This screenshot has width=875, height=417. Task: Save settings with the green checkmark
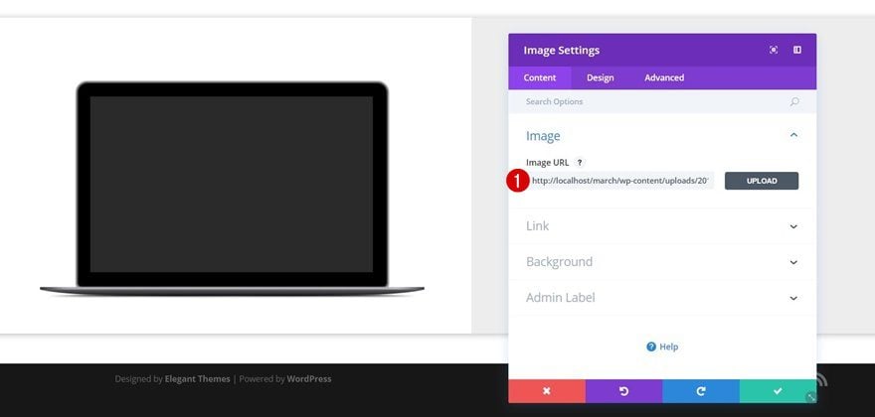tap(778, 391)
